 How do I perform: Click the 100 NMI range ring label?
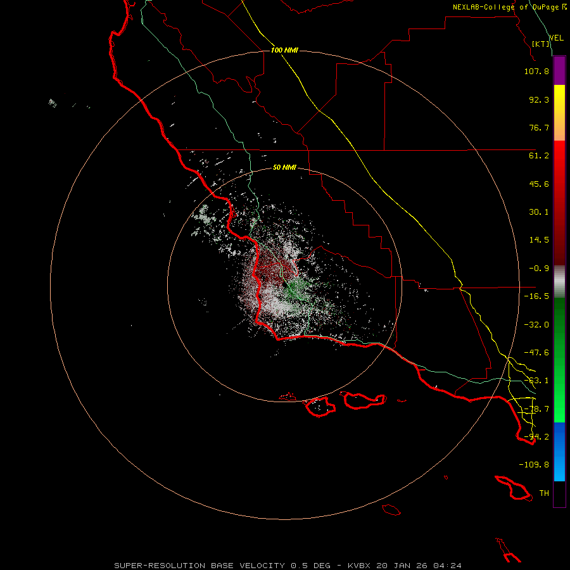[x=284, y=50]
